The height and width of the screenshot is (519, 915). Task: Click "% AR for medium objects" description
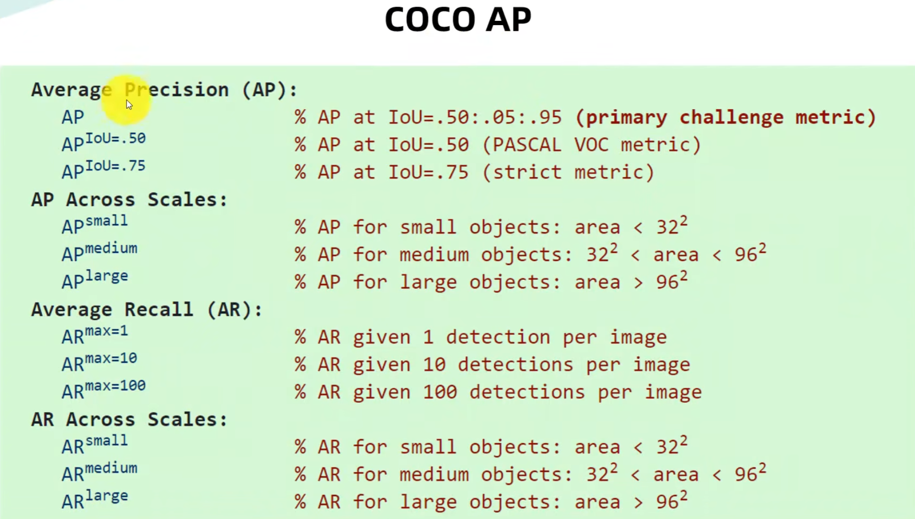pyautogui.click(x=530, y=473)
